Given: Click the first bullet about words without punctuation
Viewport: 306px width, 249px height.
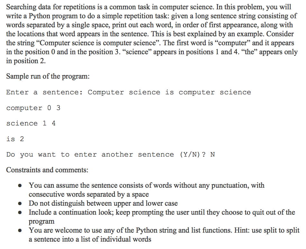Looking at the screenshot, I should click(x=147, y=190).
